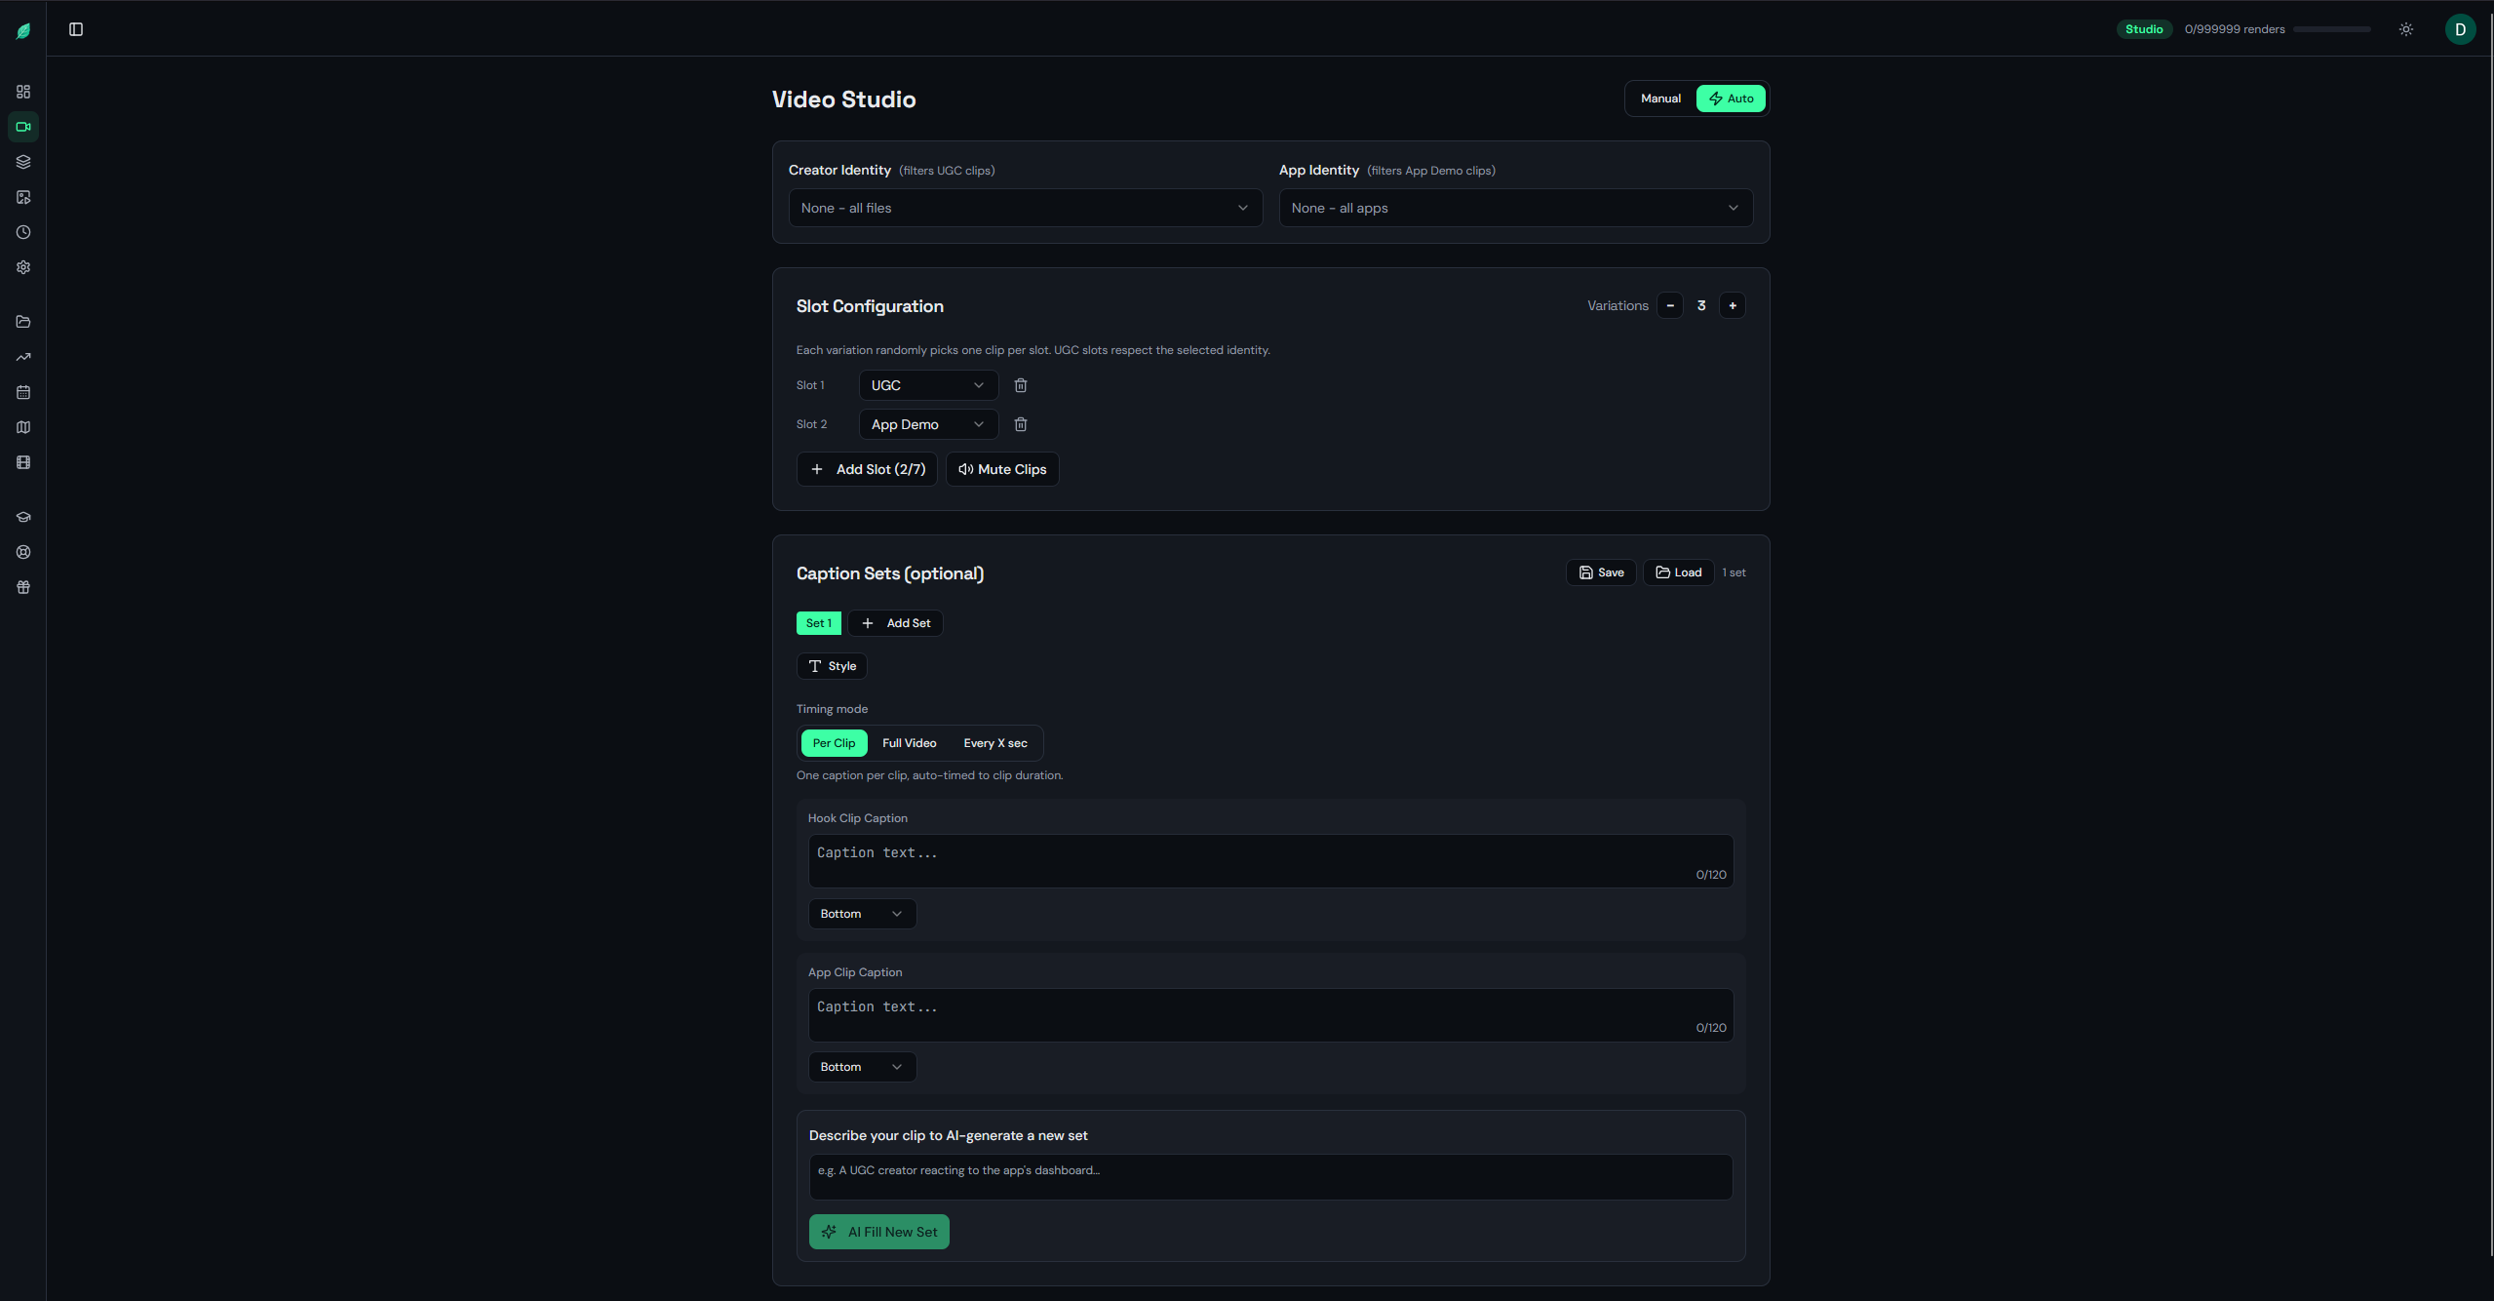The height and width of the screenshot is (1301, 2494).
Task: Click Add Slot (2/7) button
Action: (867, 469)
